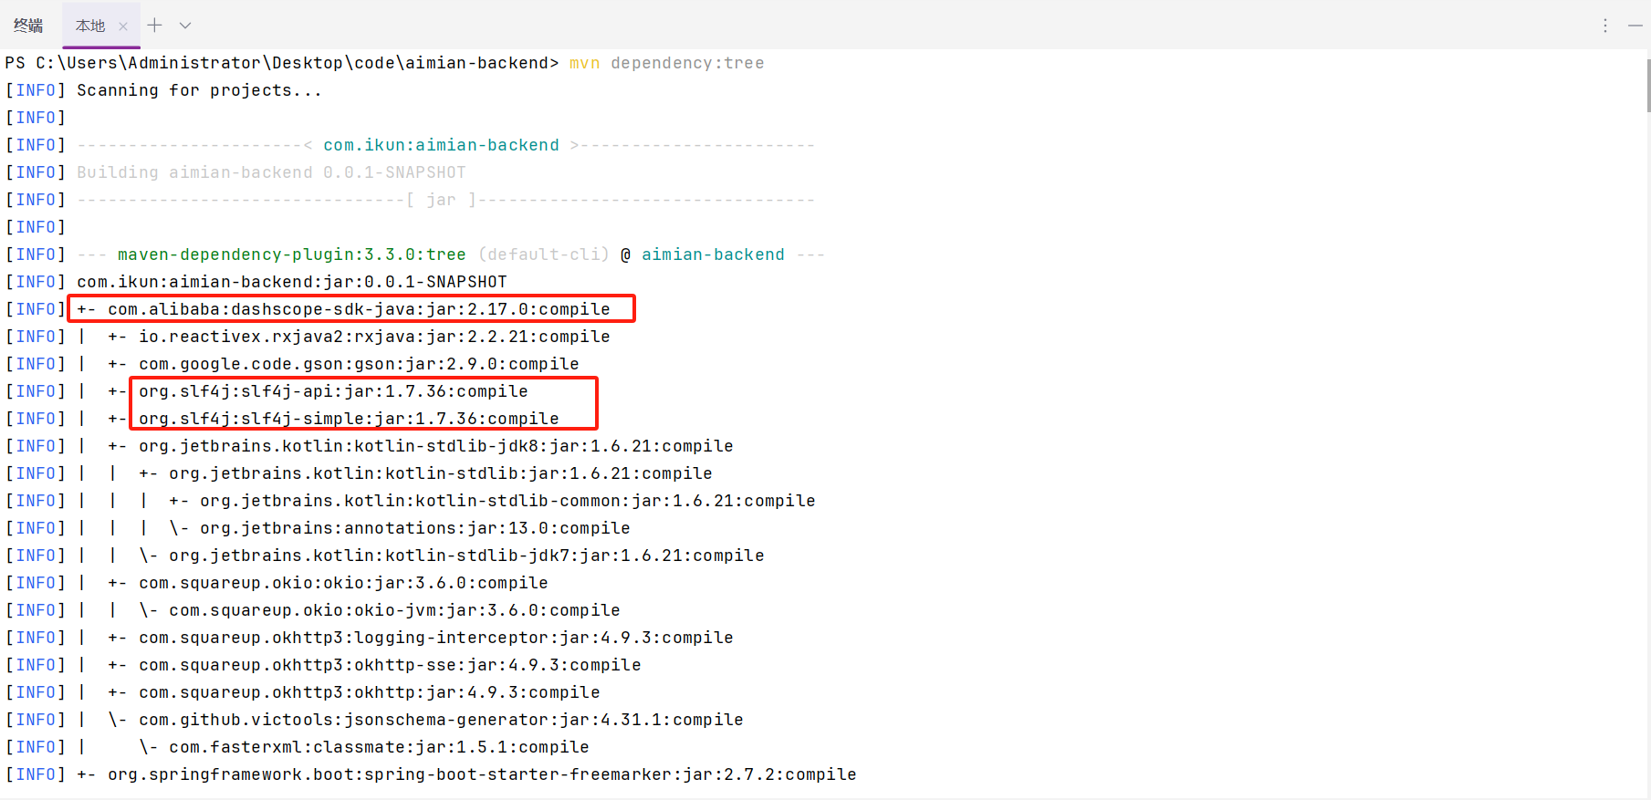Open the terminal tab options chevron
1651x800 pixels.
click(185, 26)
